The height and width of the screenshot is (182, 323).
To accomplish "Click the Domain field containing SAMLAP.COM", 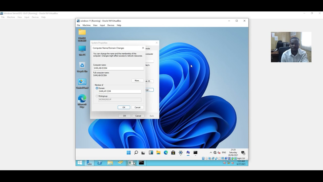I will point(120,91).
